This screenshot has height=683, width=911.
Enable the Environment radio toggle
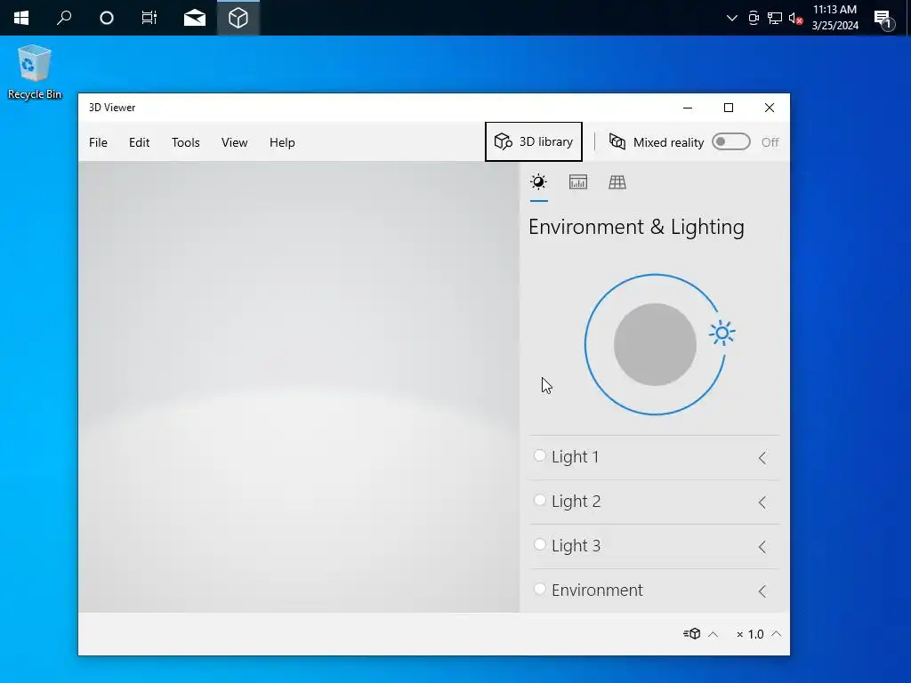pyautogui.click(x=540, y=589)
